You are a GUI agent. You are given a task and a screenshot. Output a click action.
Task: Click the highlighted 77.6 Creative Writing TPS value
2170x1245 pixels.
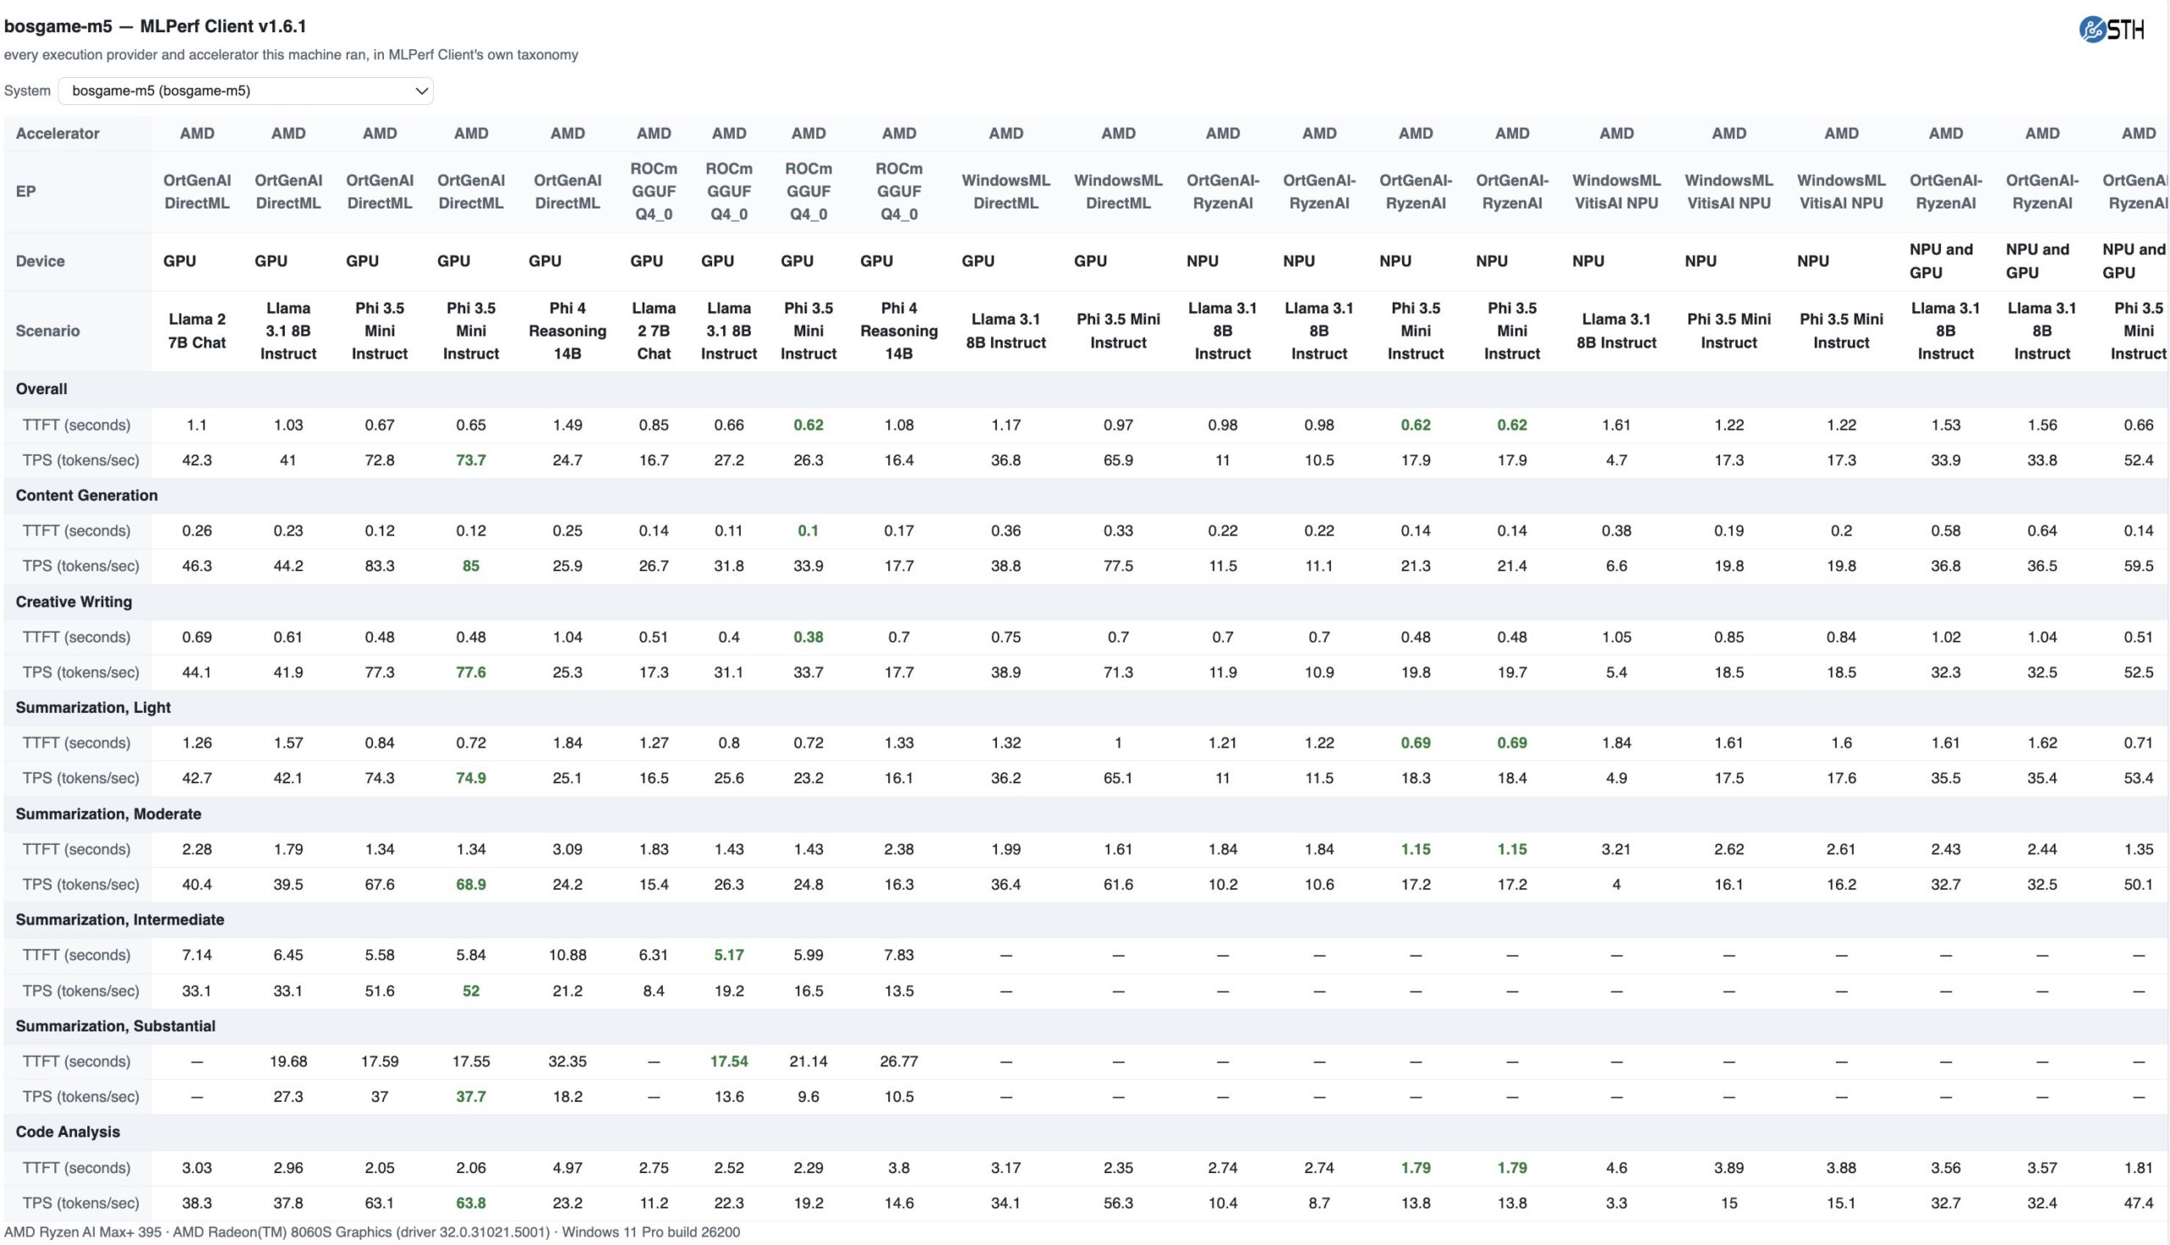pos(470,672)
